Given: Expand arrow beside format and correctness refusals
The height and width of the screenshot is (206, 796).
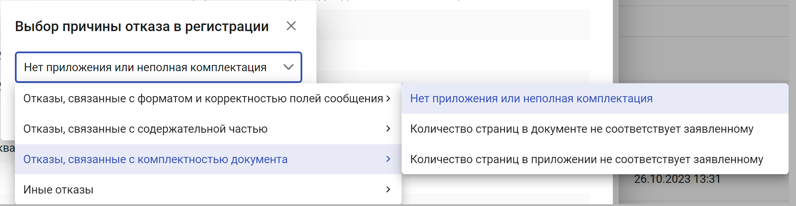Looking at the screenshot, I should point(388,99).
